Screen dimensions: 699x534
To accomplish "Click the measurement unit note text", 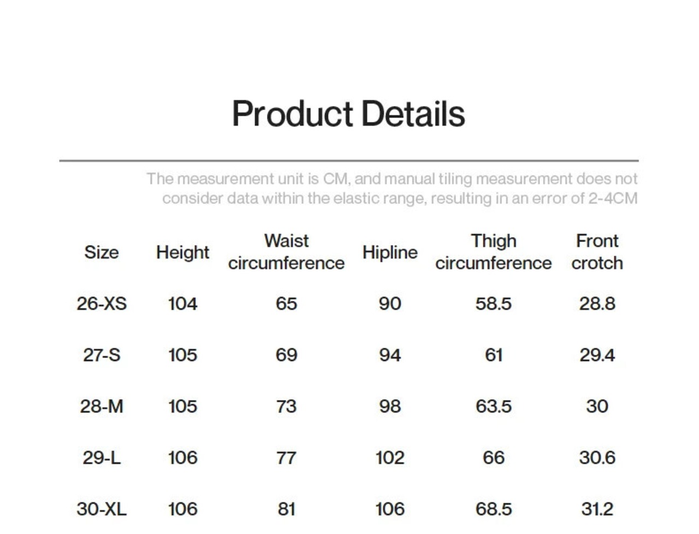I will 392,189.
